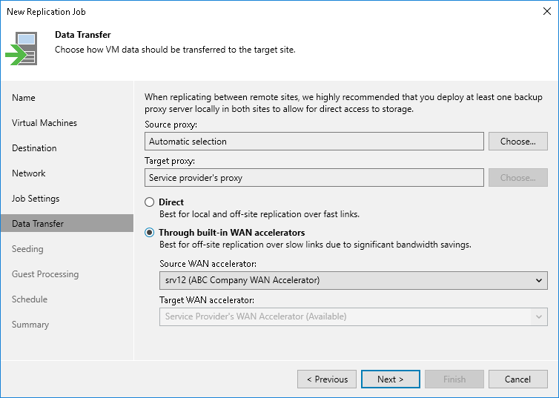Jump to the Network step

(29, 173)
